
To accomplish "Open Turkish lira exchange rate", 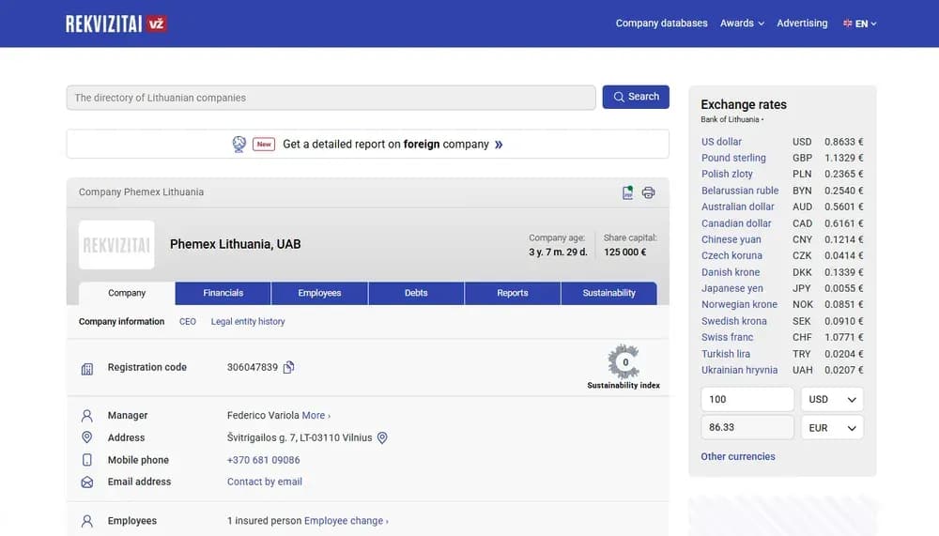I will click(725, 354).
